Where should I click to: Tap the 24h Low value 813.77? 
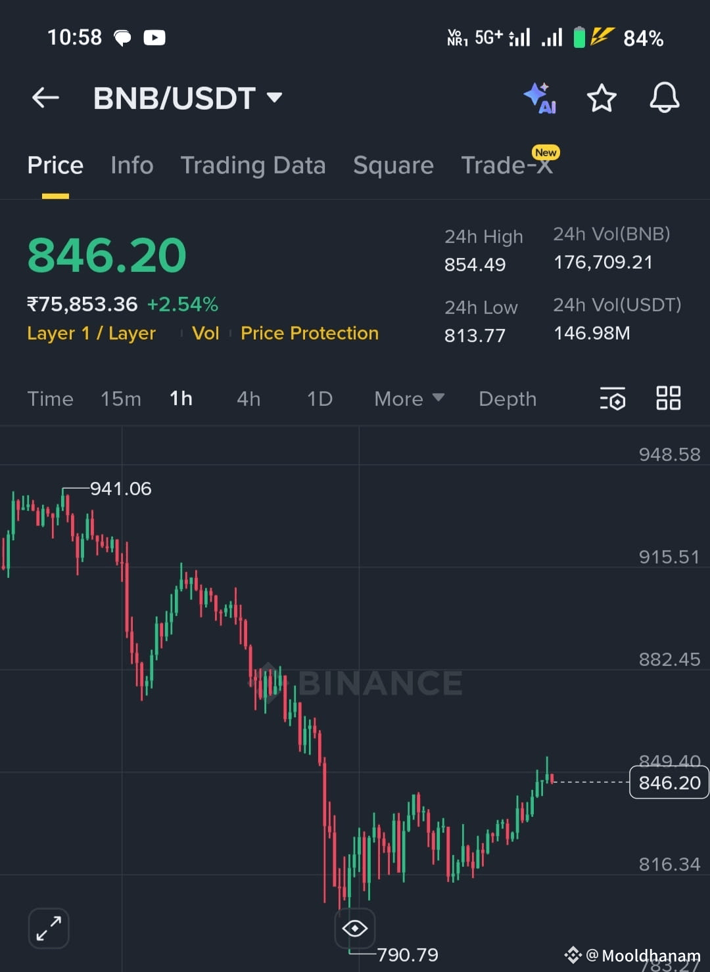tap(475, 336)
